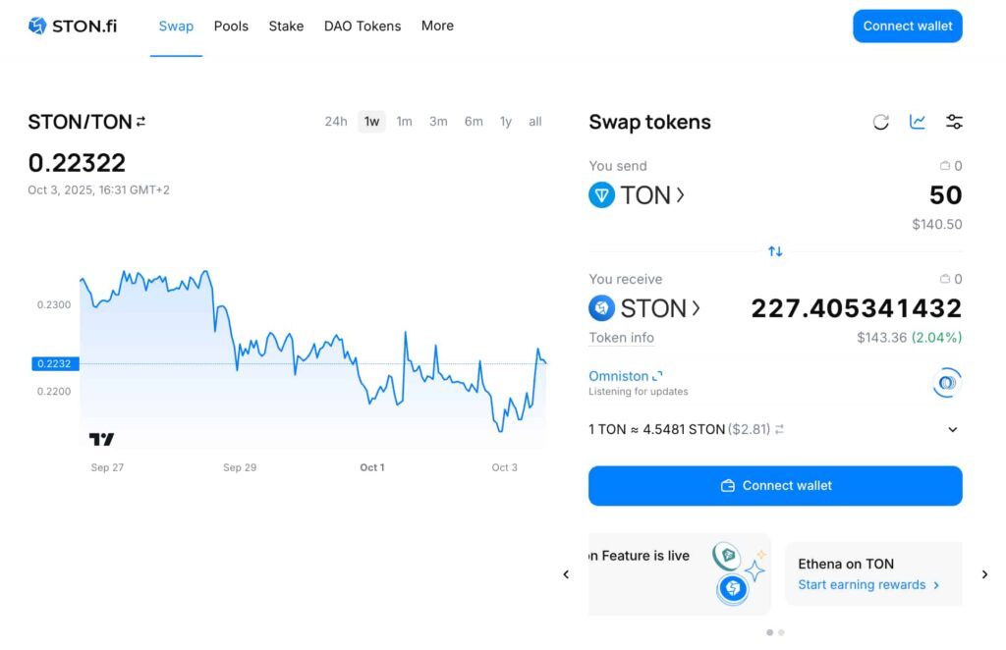1006x650 pixels.
Task: Open the STON receive token selector
Action: (644, 308)
